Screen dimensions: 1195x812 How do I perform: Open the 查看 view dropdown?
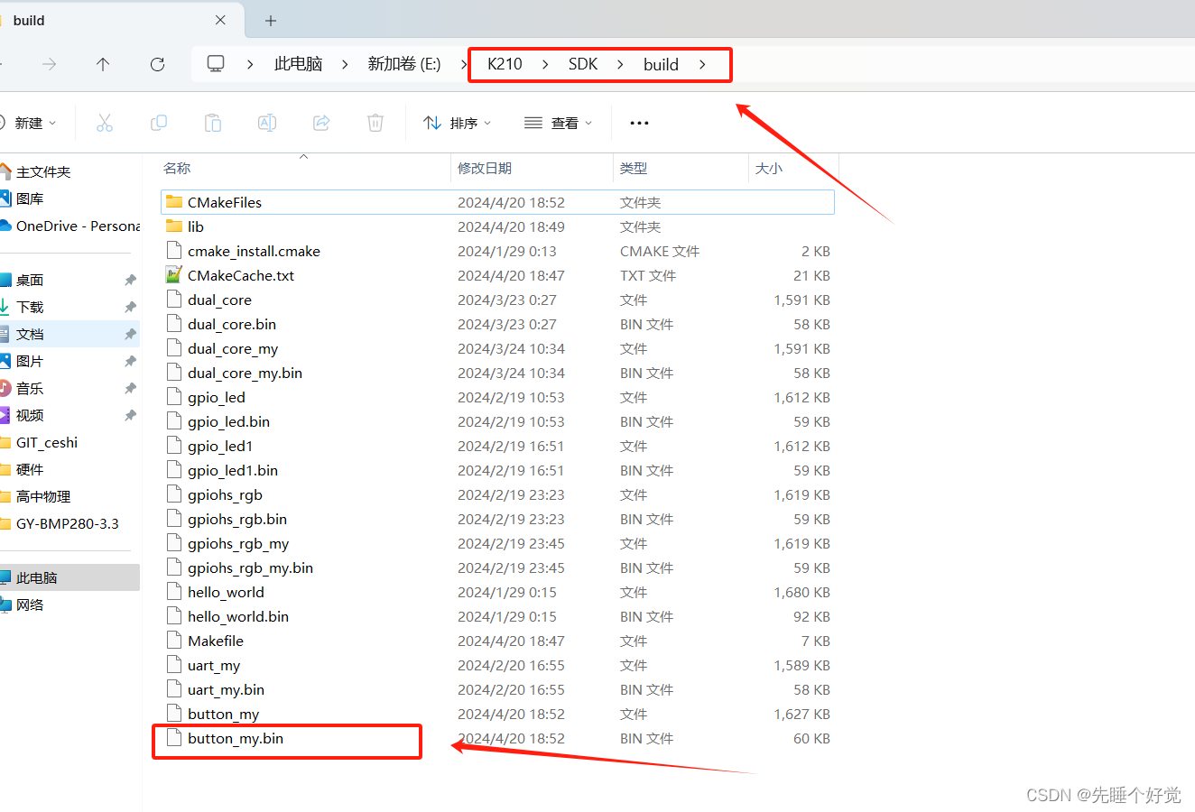559,123
